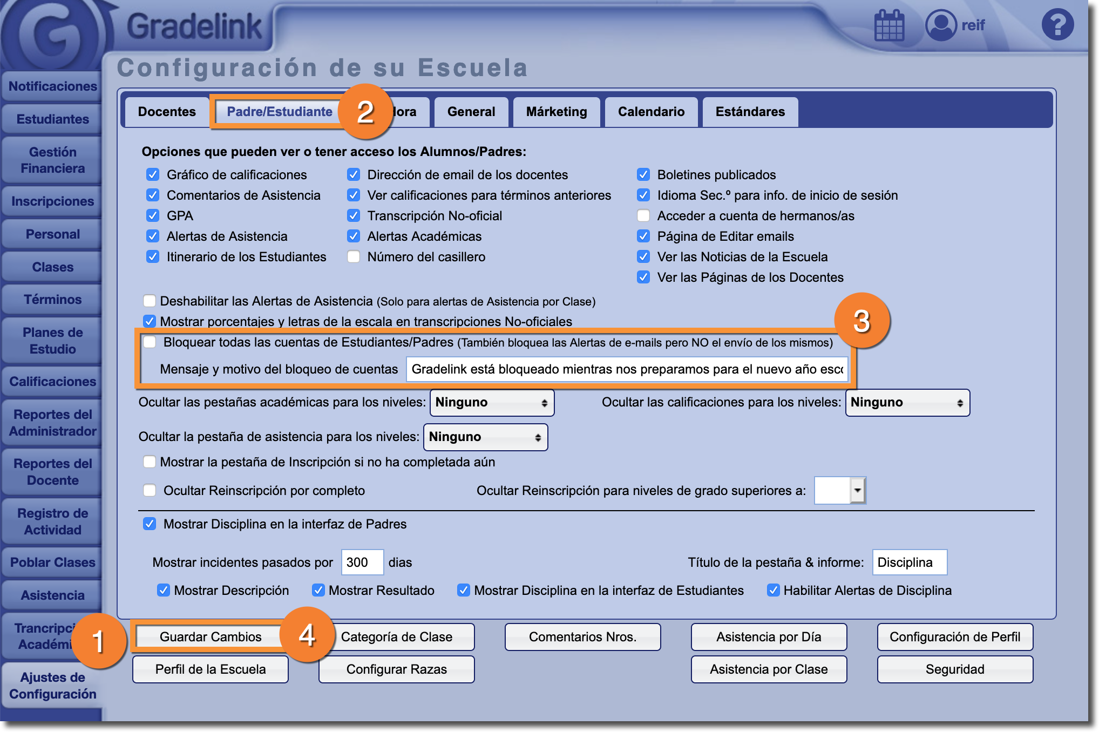Open Ocultar pestañas académicas niveles dropdown
This screenshot has height=732, width=1099.
tap(492, 403)
